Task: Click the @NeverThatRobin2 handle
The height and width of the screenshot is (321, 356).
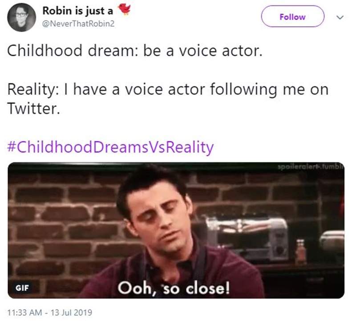Action: [77, 24]
